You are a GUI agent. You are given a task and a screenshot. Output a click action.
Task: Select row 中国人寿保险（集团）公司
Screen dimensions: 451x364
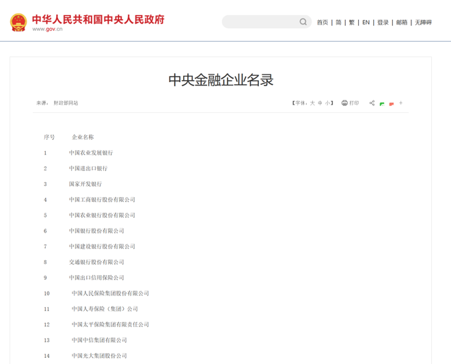click(105, 309)
